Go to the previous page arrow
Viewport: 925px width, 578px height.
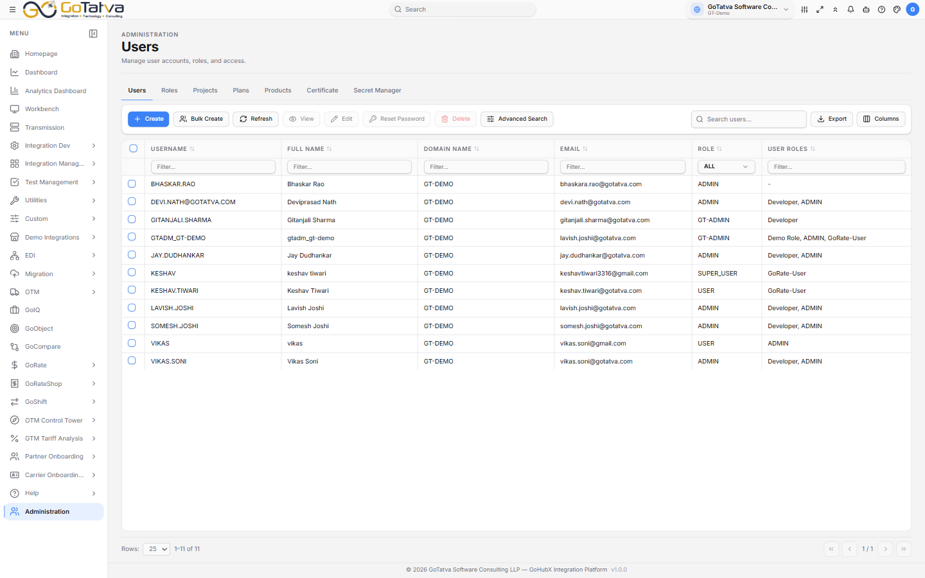coord(849,549)
